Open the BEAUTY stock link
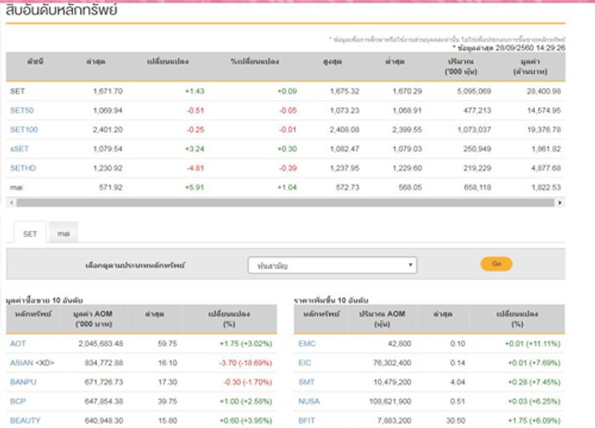595x428 pixels. tap(25, 420)
